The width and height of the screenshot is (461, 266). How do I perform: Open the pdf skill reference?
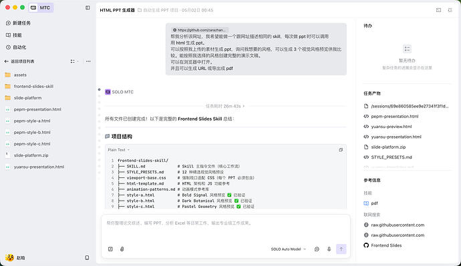[x=371, y=203]
